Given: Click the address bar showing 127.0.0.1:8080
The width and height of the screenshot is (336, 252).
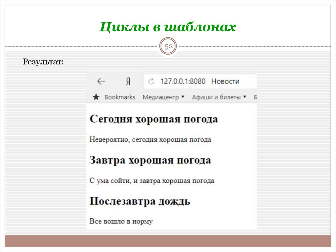Looking at the screenshot, I should coord(183,81).
